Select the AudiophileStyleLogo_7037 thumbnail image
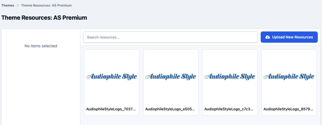This screenshot has height=125, width=322. [x=112, y=77]
